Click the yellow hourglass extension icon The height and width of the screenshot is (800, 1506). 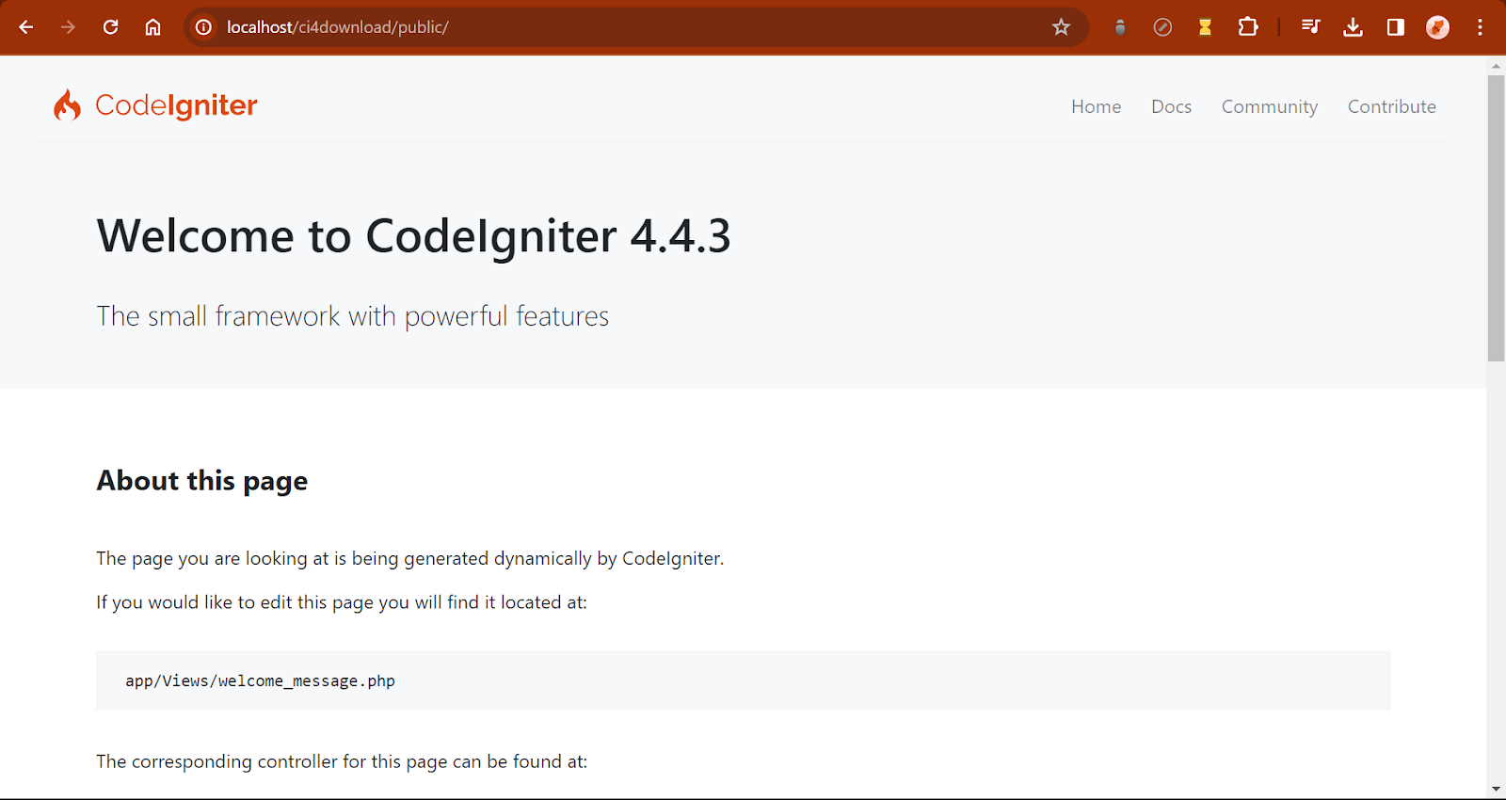[x=1205, y=27]
